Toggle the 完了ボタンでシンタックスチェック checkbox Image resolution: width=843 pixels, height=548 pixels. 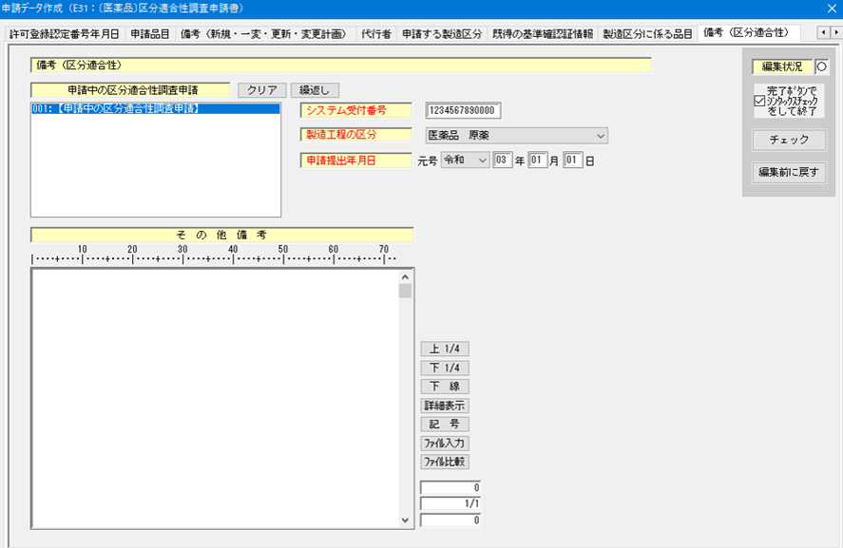759,101
